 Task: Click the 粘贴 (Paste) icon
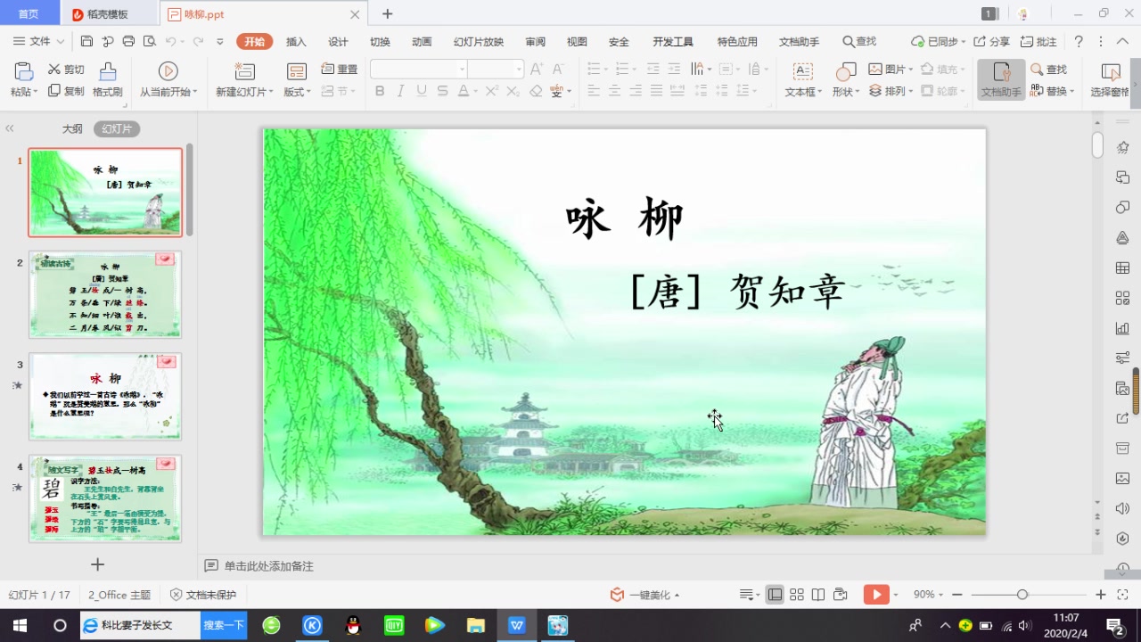[x=23, y=72]
